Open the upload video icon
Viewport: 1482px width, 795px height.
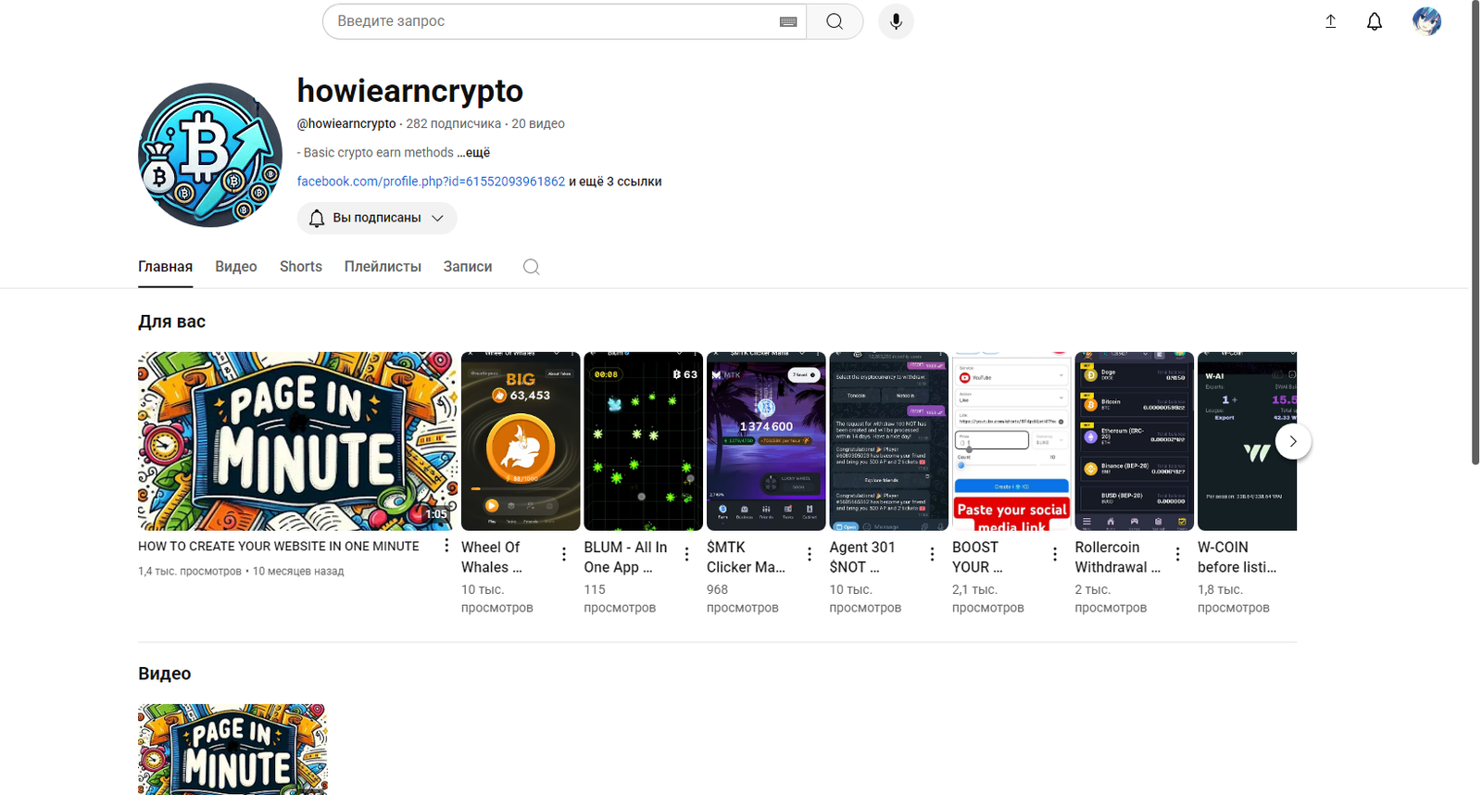click(x=1330, y=21)
